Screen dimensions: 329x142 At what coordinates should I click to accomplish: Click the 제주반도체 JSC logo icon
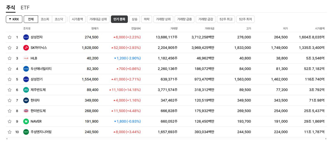tap(26, 90)
